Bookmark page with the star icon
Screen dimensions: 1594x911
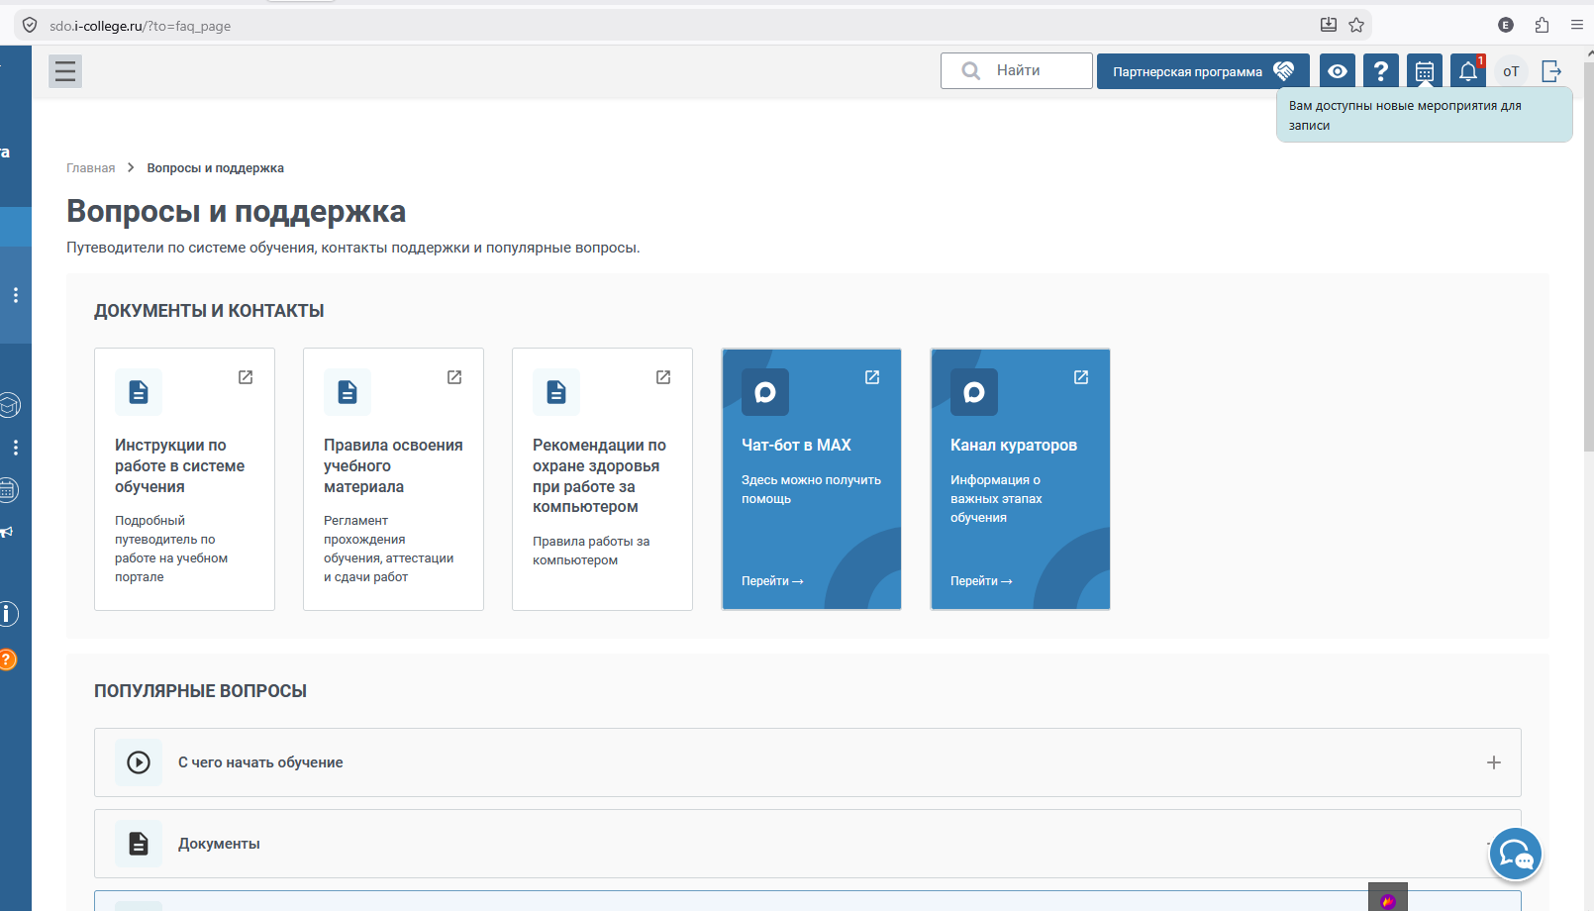coord(1356,25)
